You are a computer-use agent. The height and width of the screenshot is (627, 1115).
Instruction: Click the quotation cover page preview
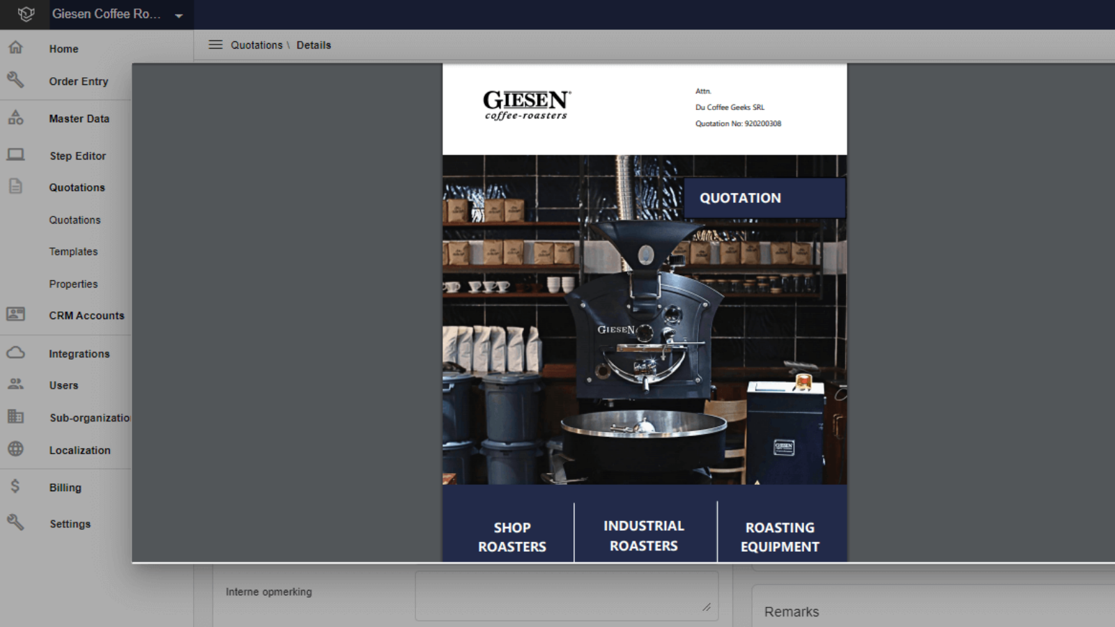pos(645,313)
